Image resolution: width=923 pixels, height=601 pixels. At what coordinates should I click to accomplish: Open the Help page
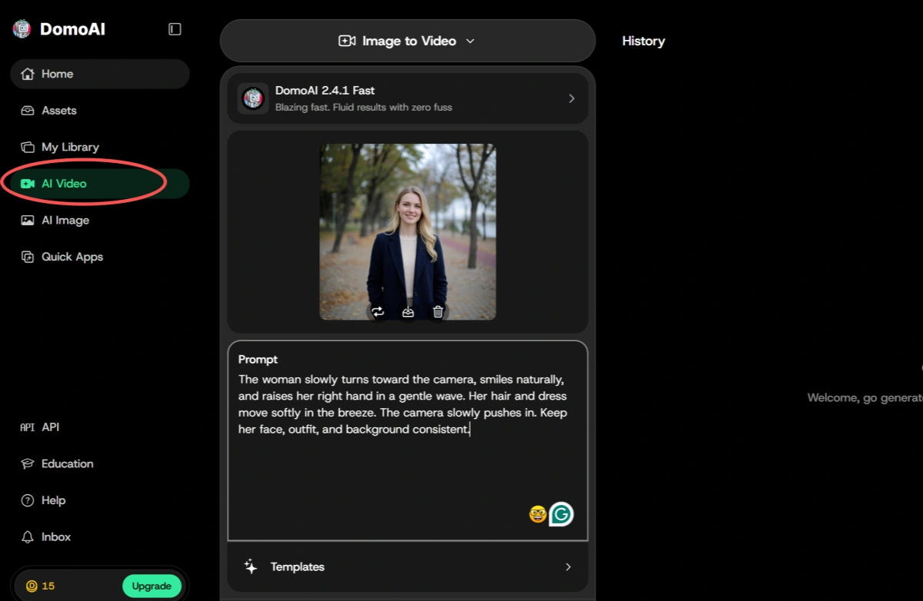[x=100, y=500]
